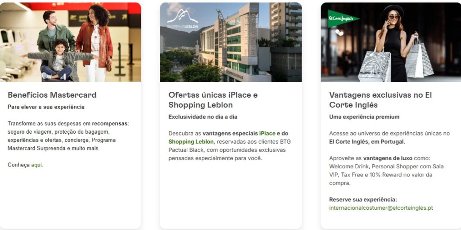Click the internacionalcostumer@elcorteingles.pt email link
461x230 pixels.
coord(381,208)
